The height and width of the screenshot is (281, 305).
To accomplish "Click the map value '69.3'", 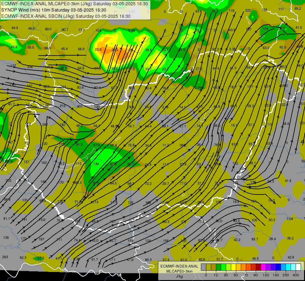I will point(148,260).
